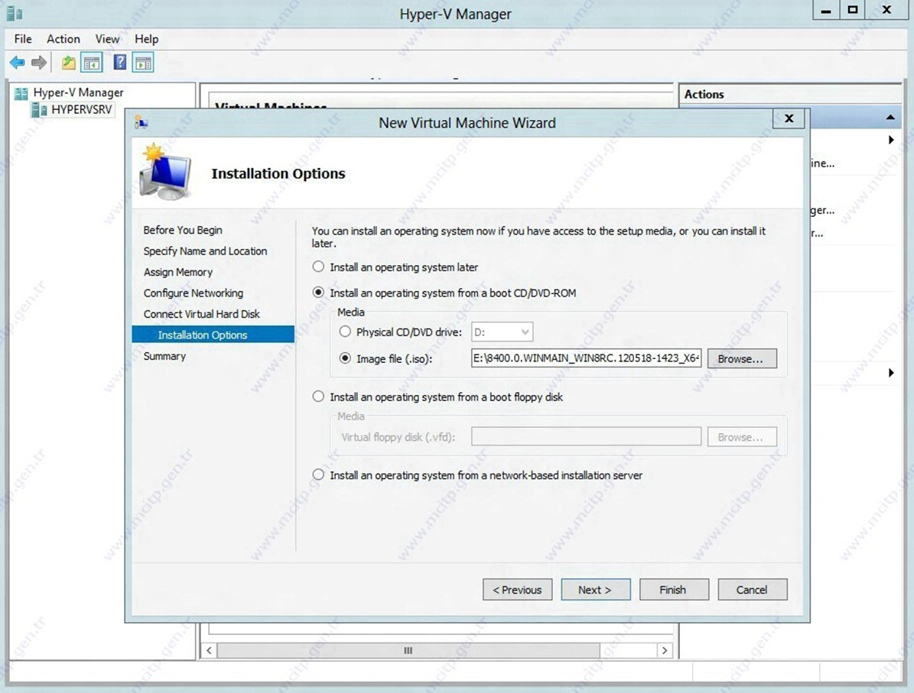Select the Hyper-V Manager root node label
This screenshot has height=693, width=914.
point(78,92)
